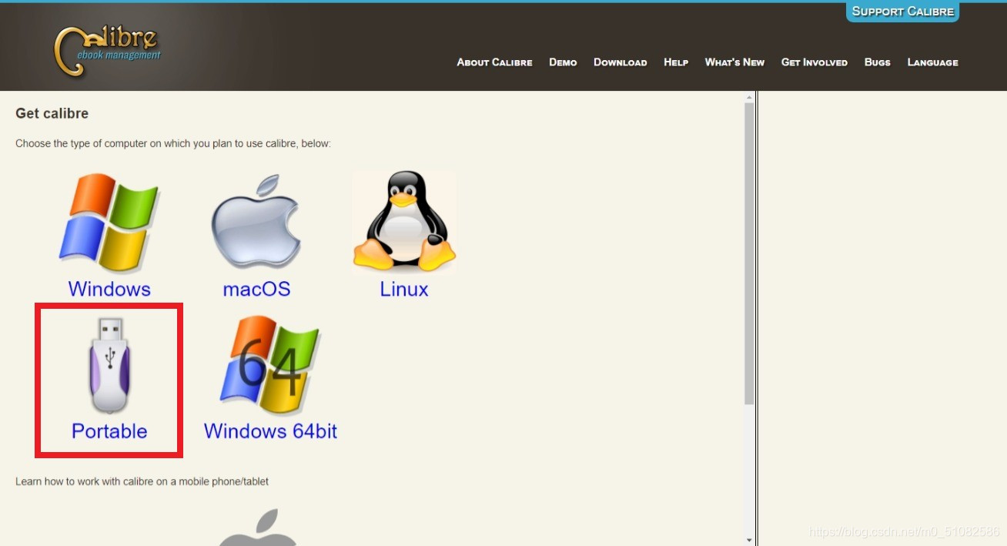Click the scrollbar down arrow
This screenshot has height=546, width=1007.
(x=749, y=540)
